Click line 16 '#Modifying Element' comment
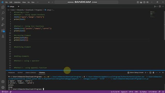165x93 pixels. pos(22,47)
